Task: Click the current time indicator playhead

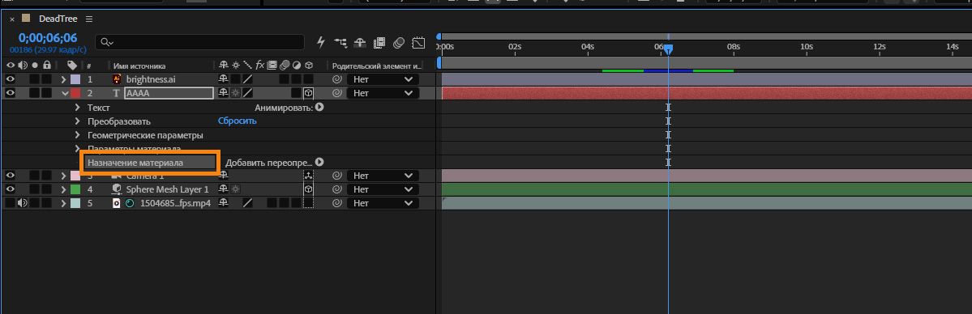Action: 668,49
